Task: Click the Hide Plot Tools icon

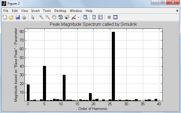Action: [109, 17]
